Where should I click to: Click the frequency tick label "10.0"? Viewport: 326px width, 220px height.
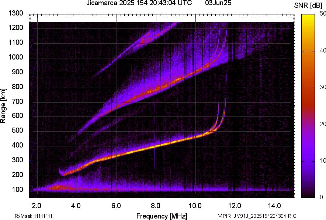195,206
